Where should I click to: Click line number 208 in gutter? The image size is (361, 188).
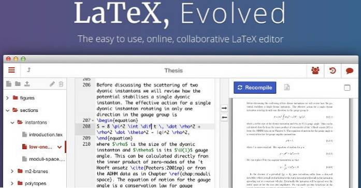(86, 126)
